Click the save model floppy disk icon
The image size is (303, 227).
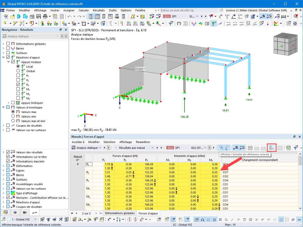coord(39,16)
